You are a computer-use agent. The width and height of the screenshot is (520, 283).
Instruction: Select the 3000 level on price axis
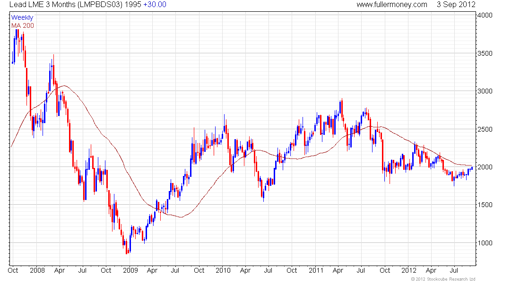point(485,91)
